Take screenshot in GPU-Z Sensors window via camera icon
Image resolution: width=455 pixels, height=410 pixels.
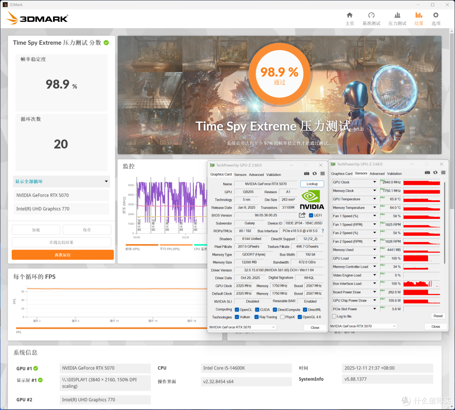[428, 173]
